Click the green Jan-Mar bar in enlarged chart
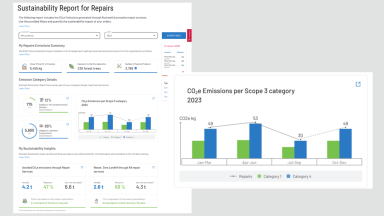Image resolution: width=384 pixels, height=216 pixels. (198, 149)
